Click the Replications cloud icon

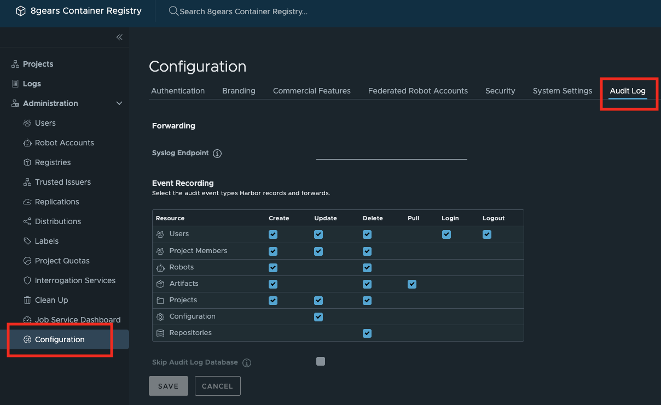point(27,202)
